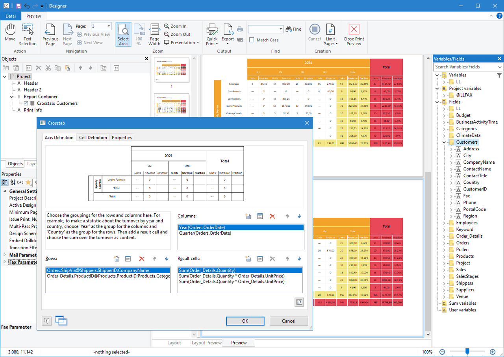Fit preview to Page Width
504x357 pixels.
(x=154, y=35)
